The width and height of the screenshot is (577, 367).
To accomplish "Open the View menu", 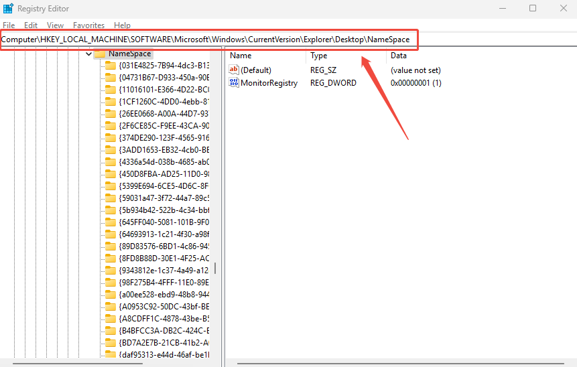I will [55, 25].
